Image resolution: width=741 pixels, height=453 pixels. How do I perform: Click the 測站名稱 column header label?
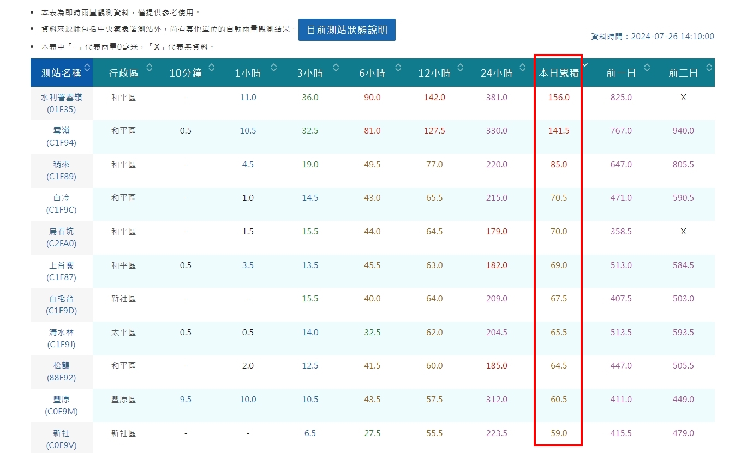coord(61,73)
